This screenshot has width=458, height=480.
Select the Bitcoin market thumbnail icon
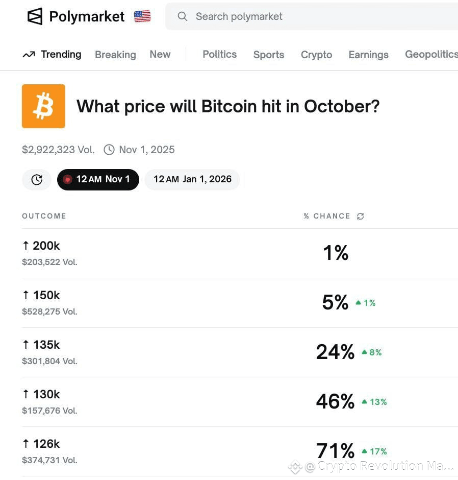point(43,106)
